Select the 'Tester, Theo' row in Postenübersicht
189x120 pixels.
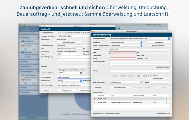[x=131, y=99]
